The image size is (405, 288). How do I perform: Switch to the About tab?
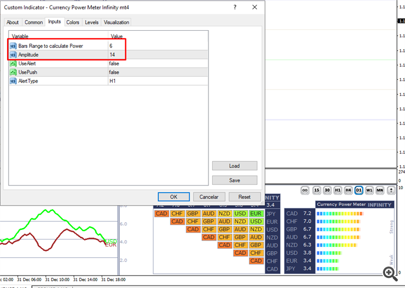point(12,23)
